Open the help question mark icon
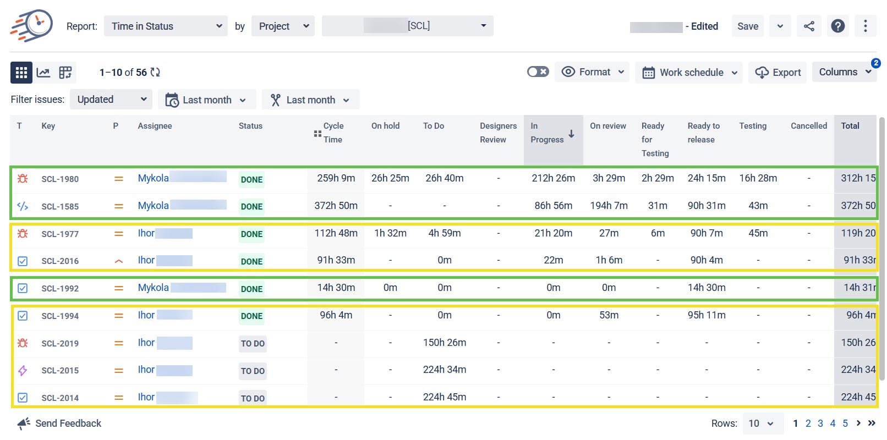This screenshot has width=887, height=440. 838,26
